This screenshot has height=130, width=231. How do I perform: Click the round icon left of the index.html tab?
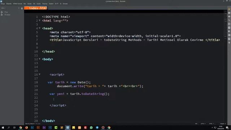pyautogui.click(x=22, y=8)
